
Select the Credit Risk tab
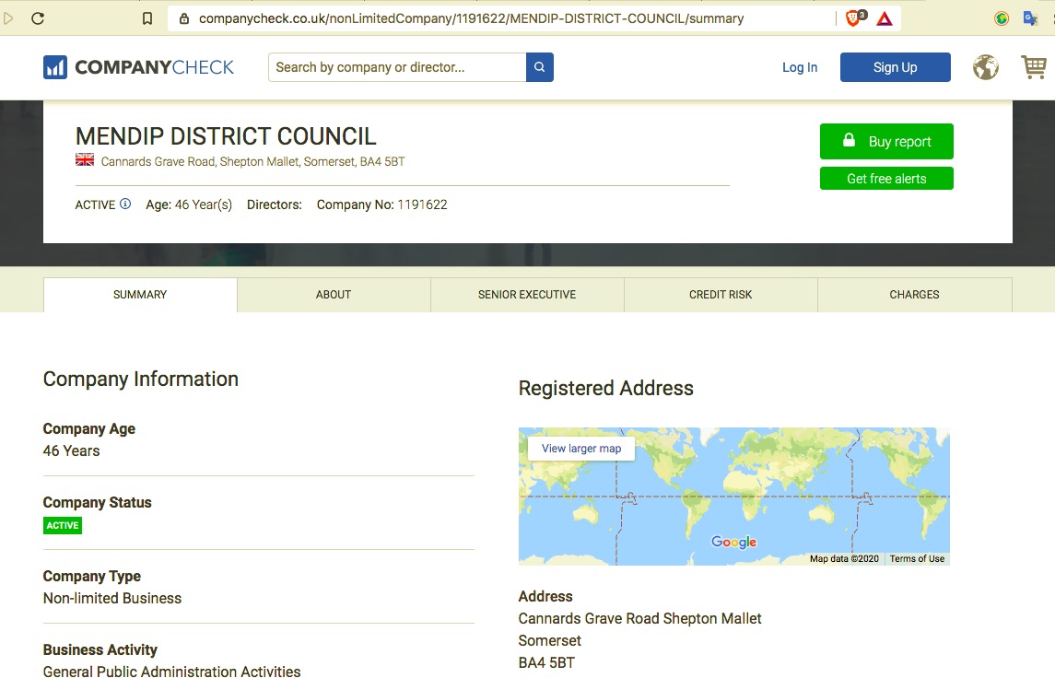(x=721, y=295)
